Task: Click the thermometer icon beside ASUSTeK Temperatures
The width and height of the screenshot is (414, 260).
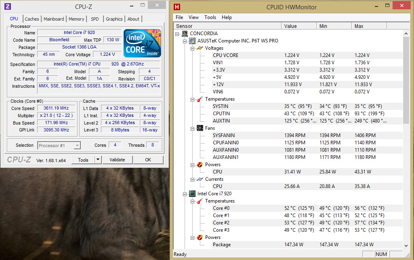Action: [200, 99]
